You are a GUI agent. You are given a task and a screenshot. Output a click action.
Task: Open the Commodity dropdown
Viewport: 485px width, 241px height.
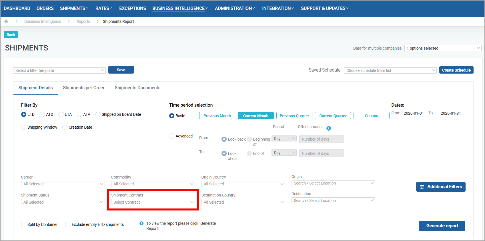point(153,184)
